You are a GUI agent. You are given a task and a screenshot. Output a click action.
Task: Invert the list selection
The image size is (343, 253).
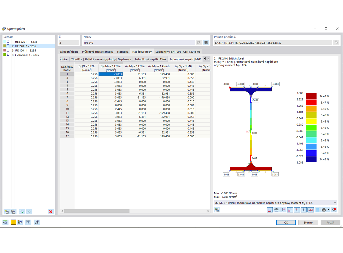coord(29,211)
